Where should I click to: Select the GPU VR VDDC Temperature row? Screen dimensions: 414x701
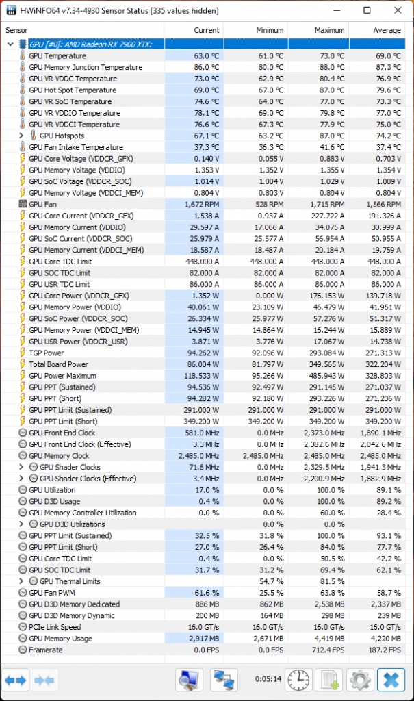[x=203, y=78]
